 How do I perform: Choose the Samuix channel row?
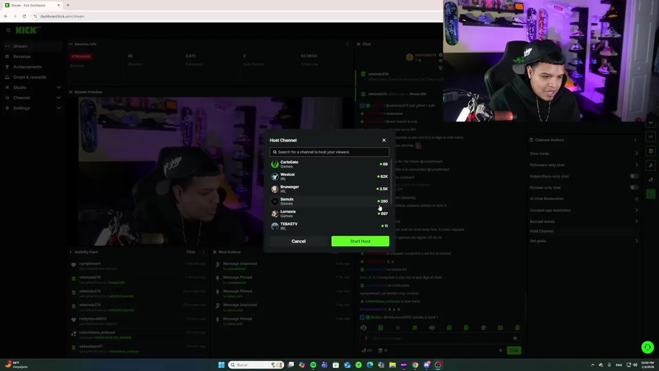pyautogui.click(x=329, y=201)
